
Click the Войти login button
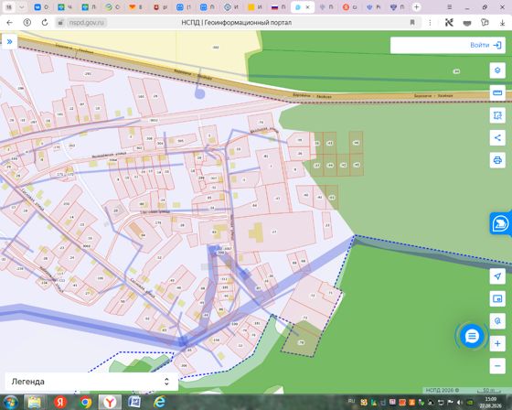[485, 45]
